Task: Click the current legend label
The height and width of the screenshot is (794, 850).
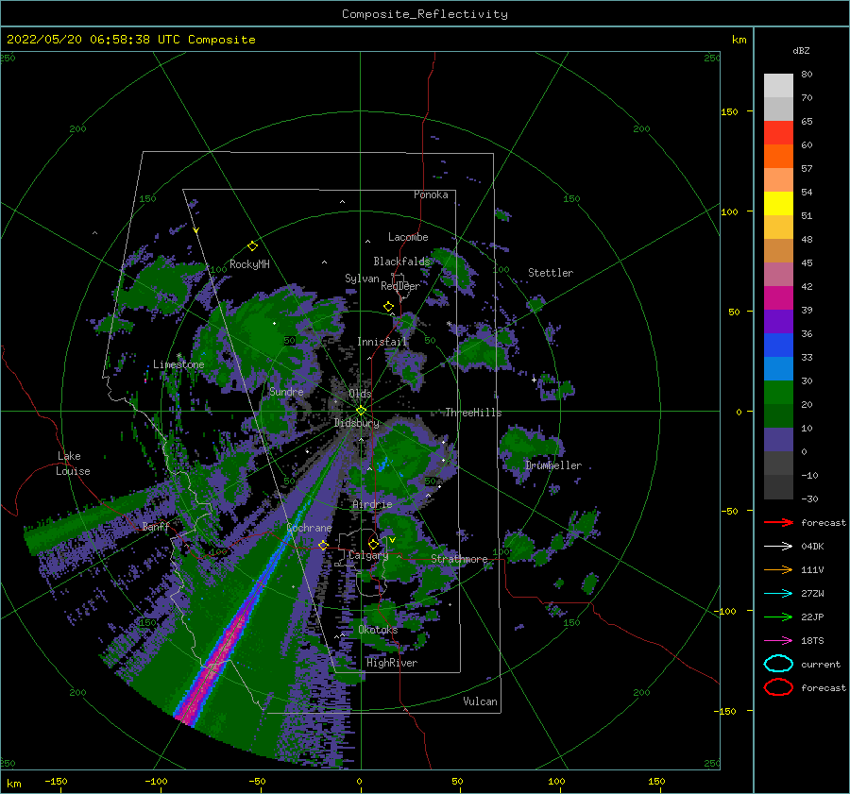Action: tap(821, 664)
